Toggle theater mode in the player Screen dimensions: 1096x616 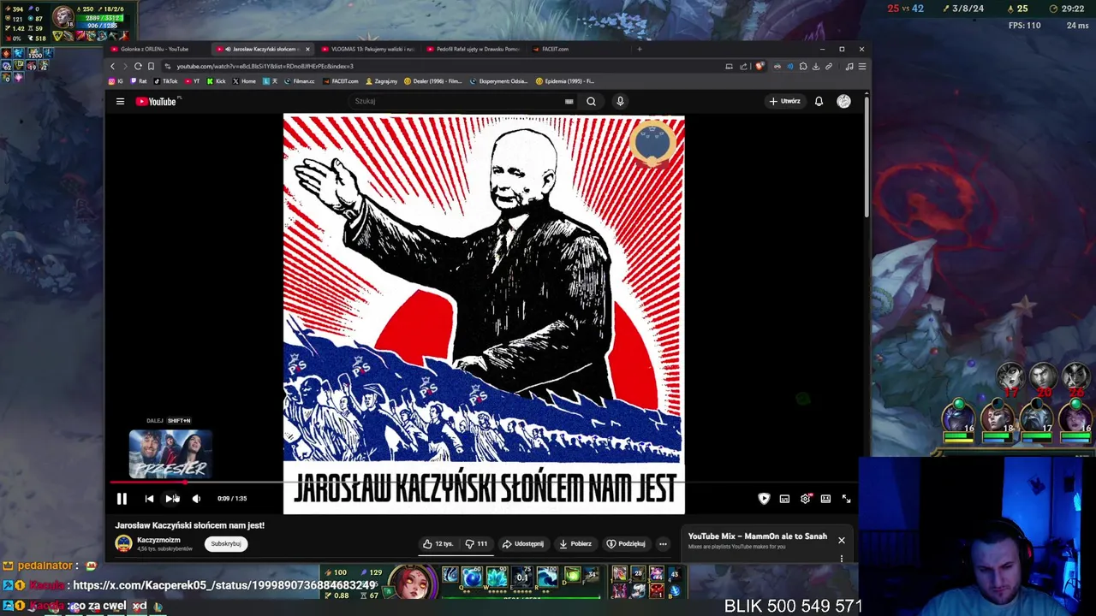pyautogui.click(x=825, y=499)
